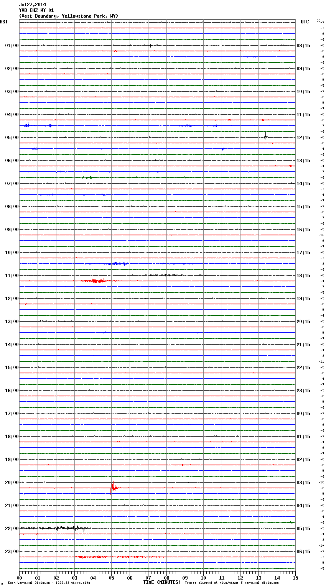Click the minute 05 tick label on bottom axis
This screenshot has width=326, height=588.
111,578
